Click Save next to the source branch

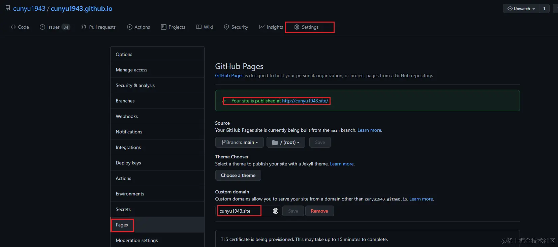(320, 142)
